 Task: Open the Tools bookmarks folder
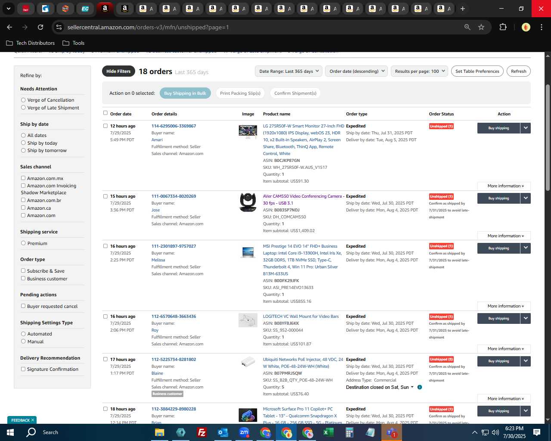[74, 43]
